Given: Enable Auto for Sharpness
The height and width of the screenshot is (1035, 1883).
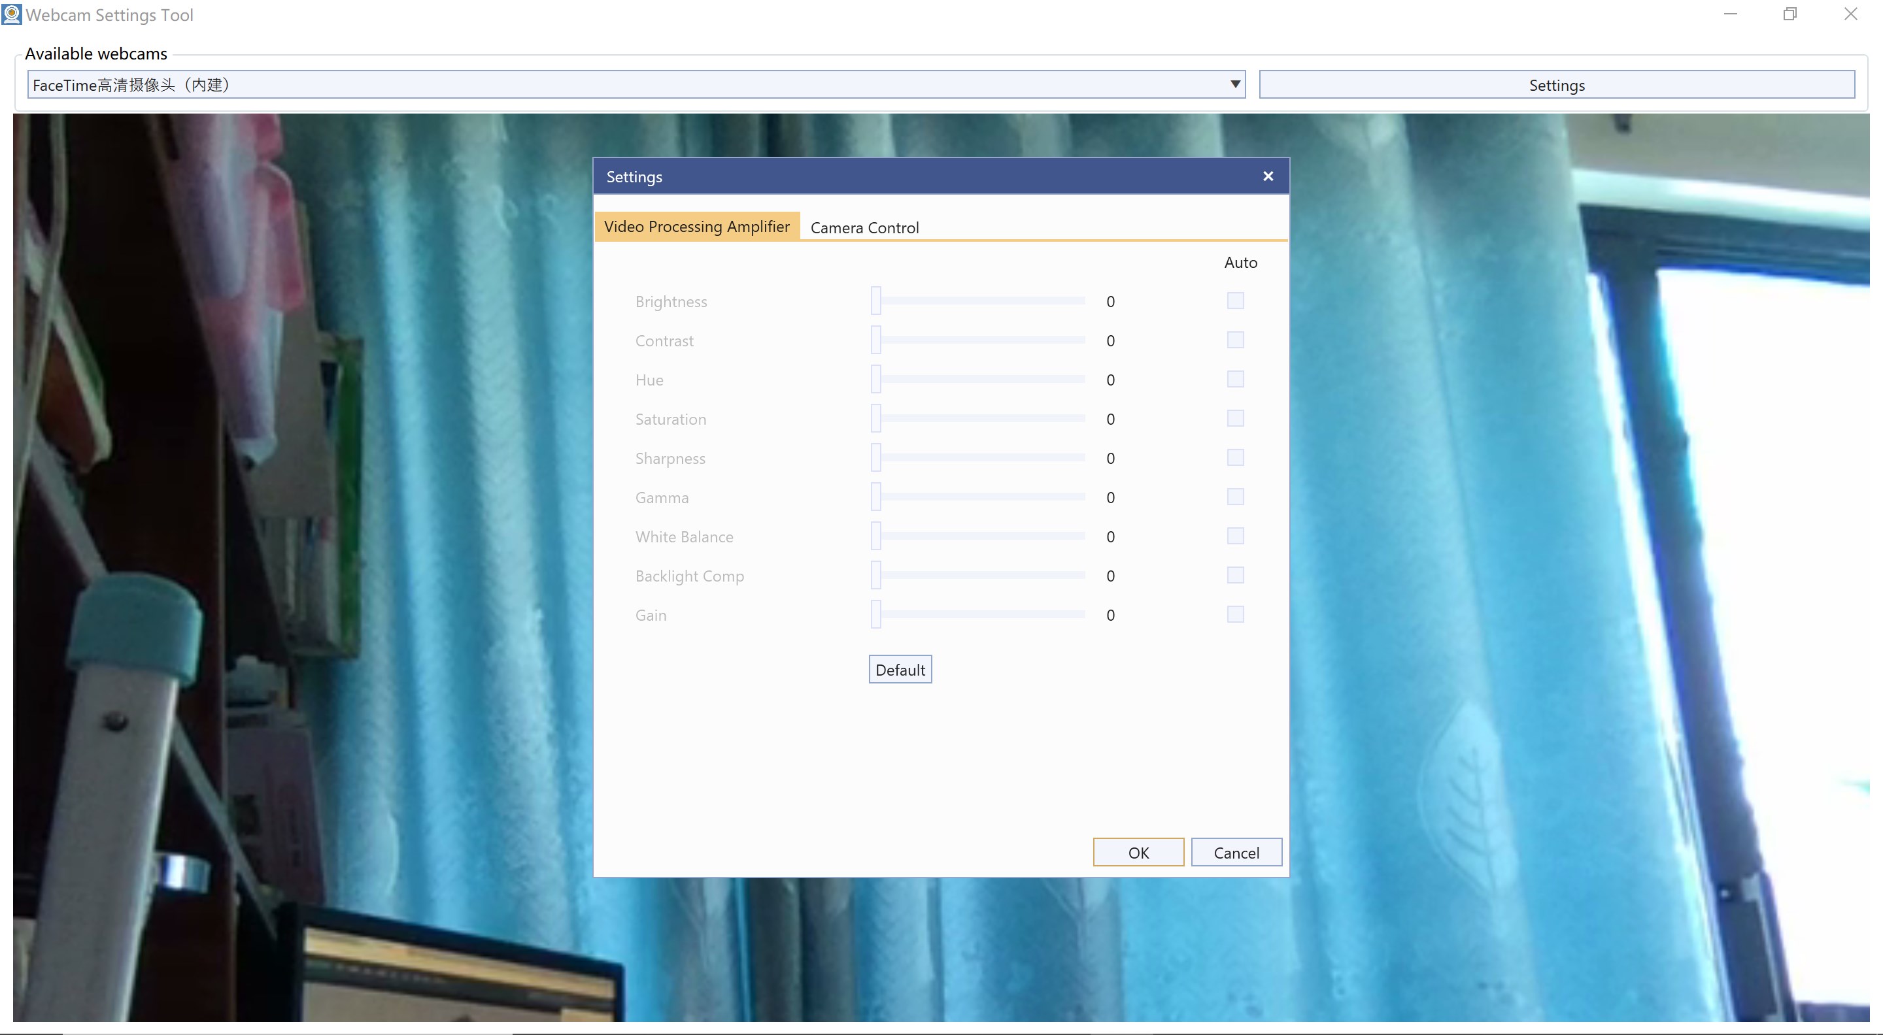Looking at the screenshot, I should tap(1235, 458).
